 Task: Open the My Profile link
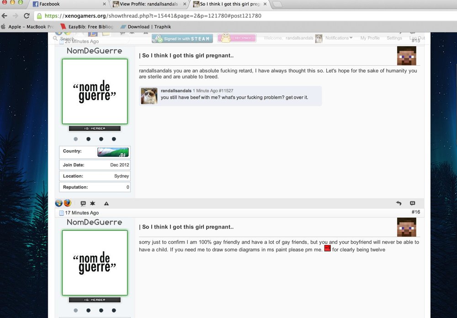click(x=370, y=38)
